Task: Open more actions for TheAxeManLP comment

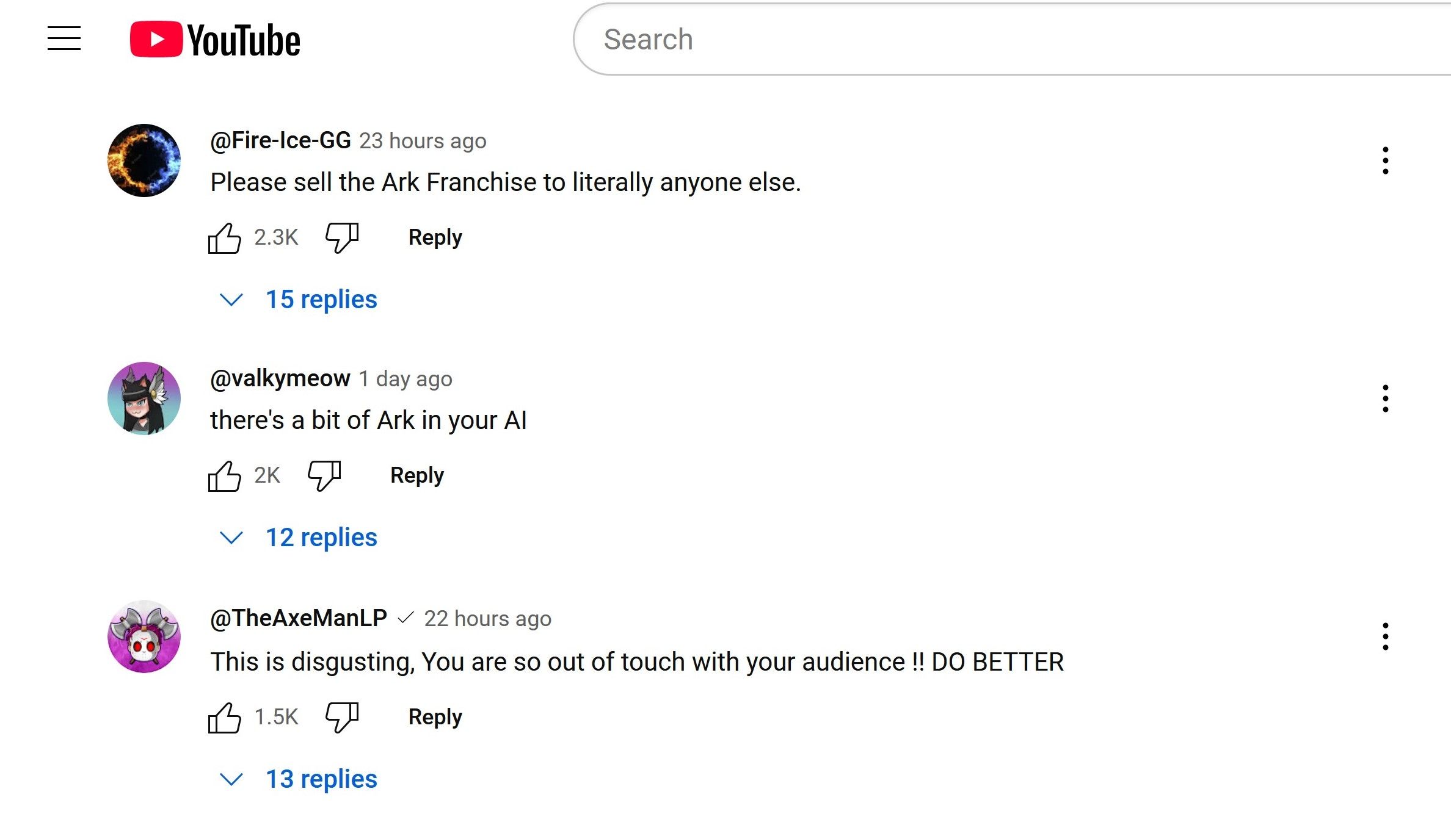Action: 1385,636
